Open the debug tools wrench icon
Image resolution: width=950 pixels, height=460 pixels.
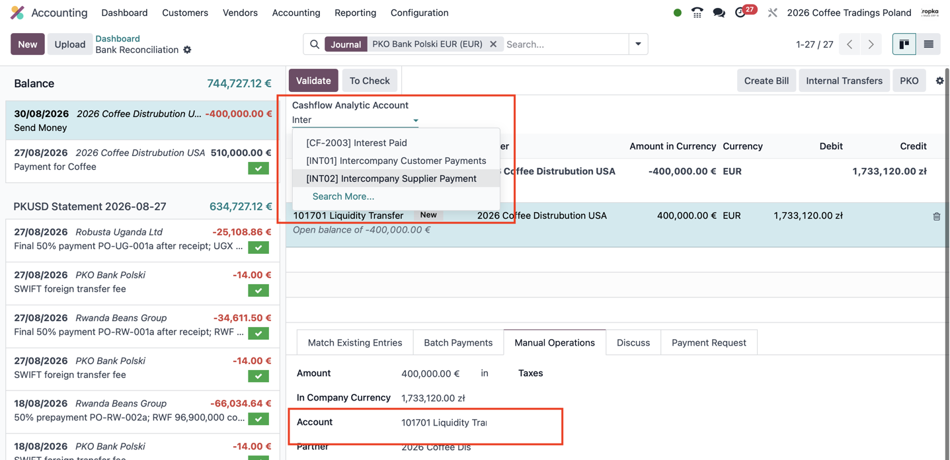[x=772, y=13]
